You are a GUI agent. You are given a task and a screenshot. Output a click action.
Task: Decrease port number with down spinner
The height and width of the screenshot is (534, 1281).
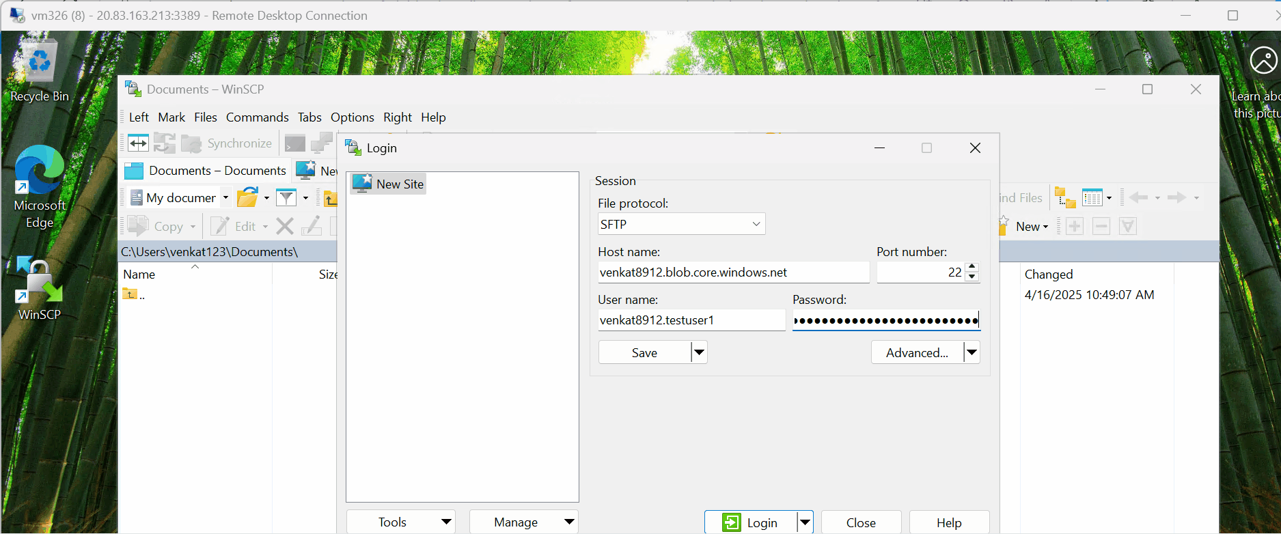point(972,277)
